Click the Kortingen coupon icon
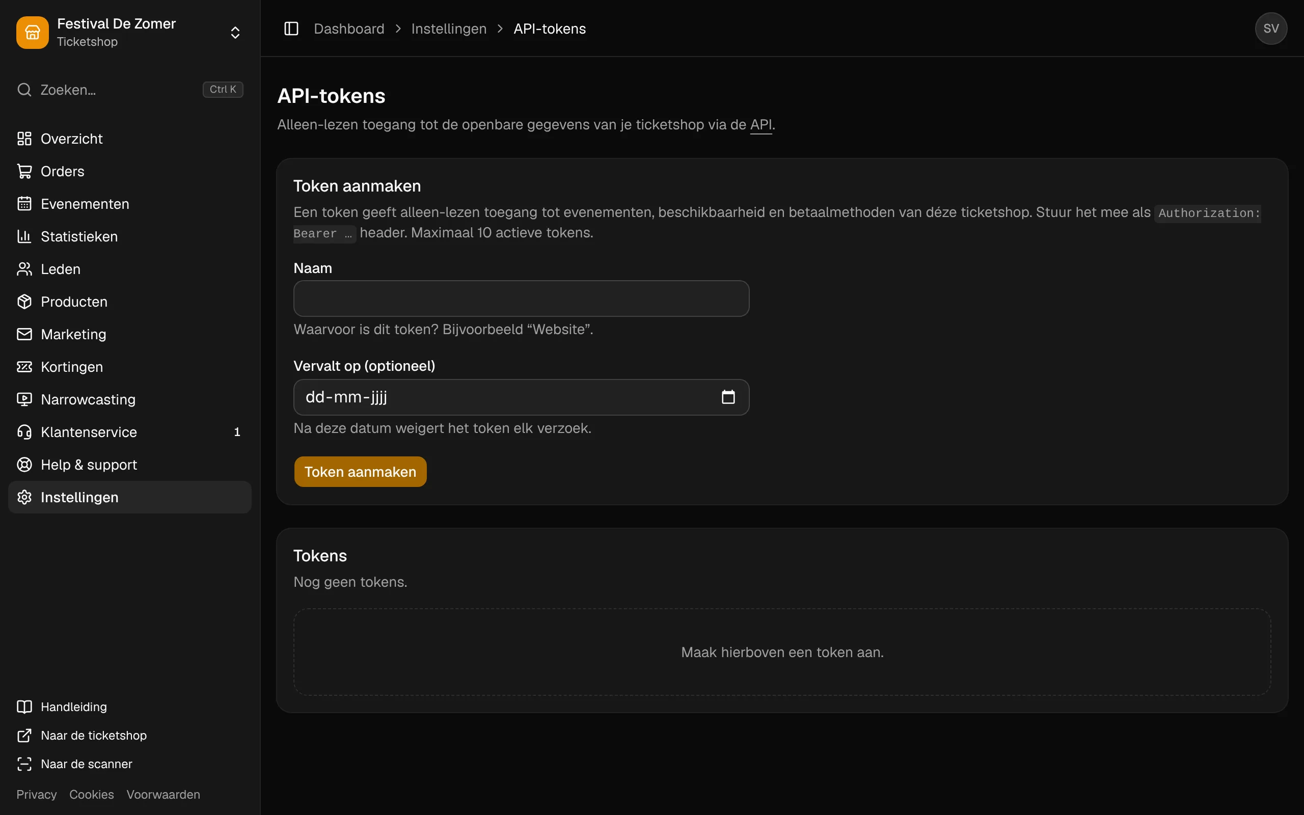The height and width of the screenshot is (815, 1304). [24, 367]
